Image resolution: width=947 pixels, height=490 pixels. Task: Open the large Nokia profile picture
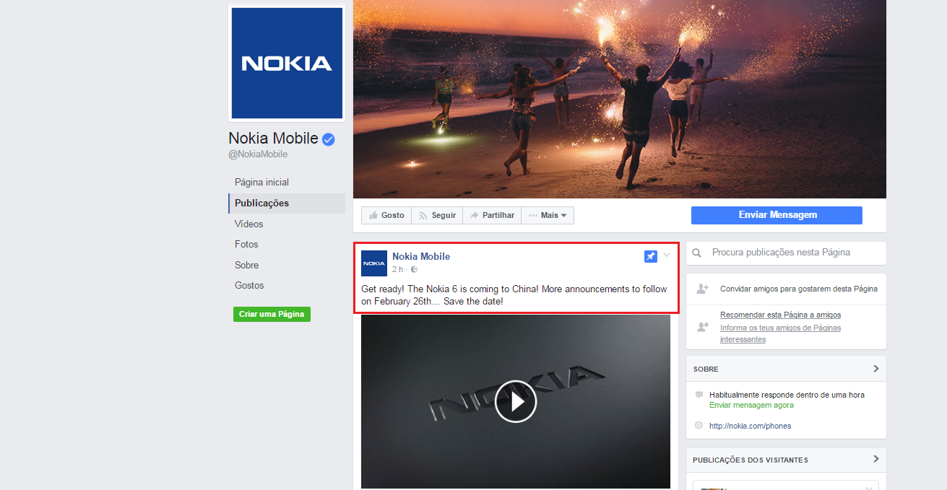tap(287, 64)
